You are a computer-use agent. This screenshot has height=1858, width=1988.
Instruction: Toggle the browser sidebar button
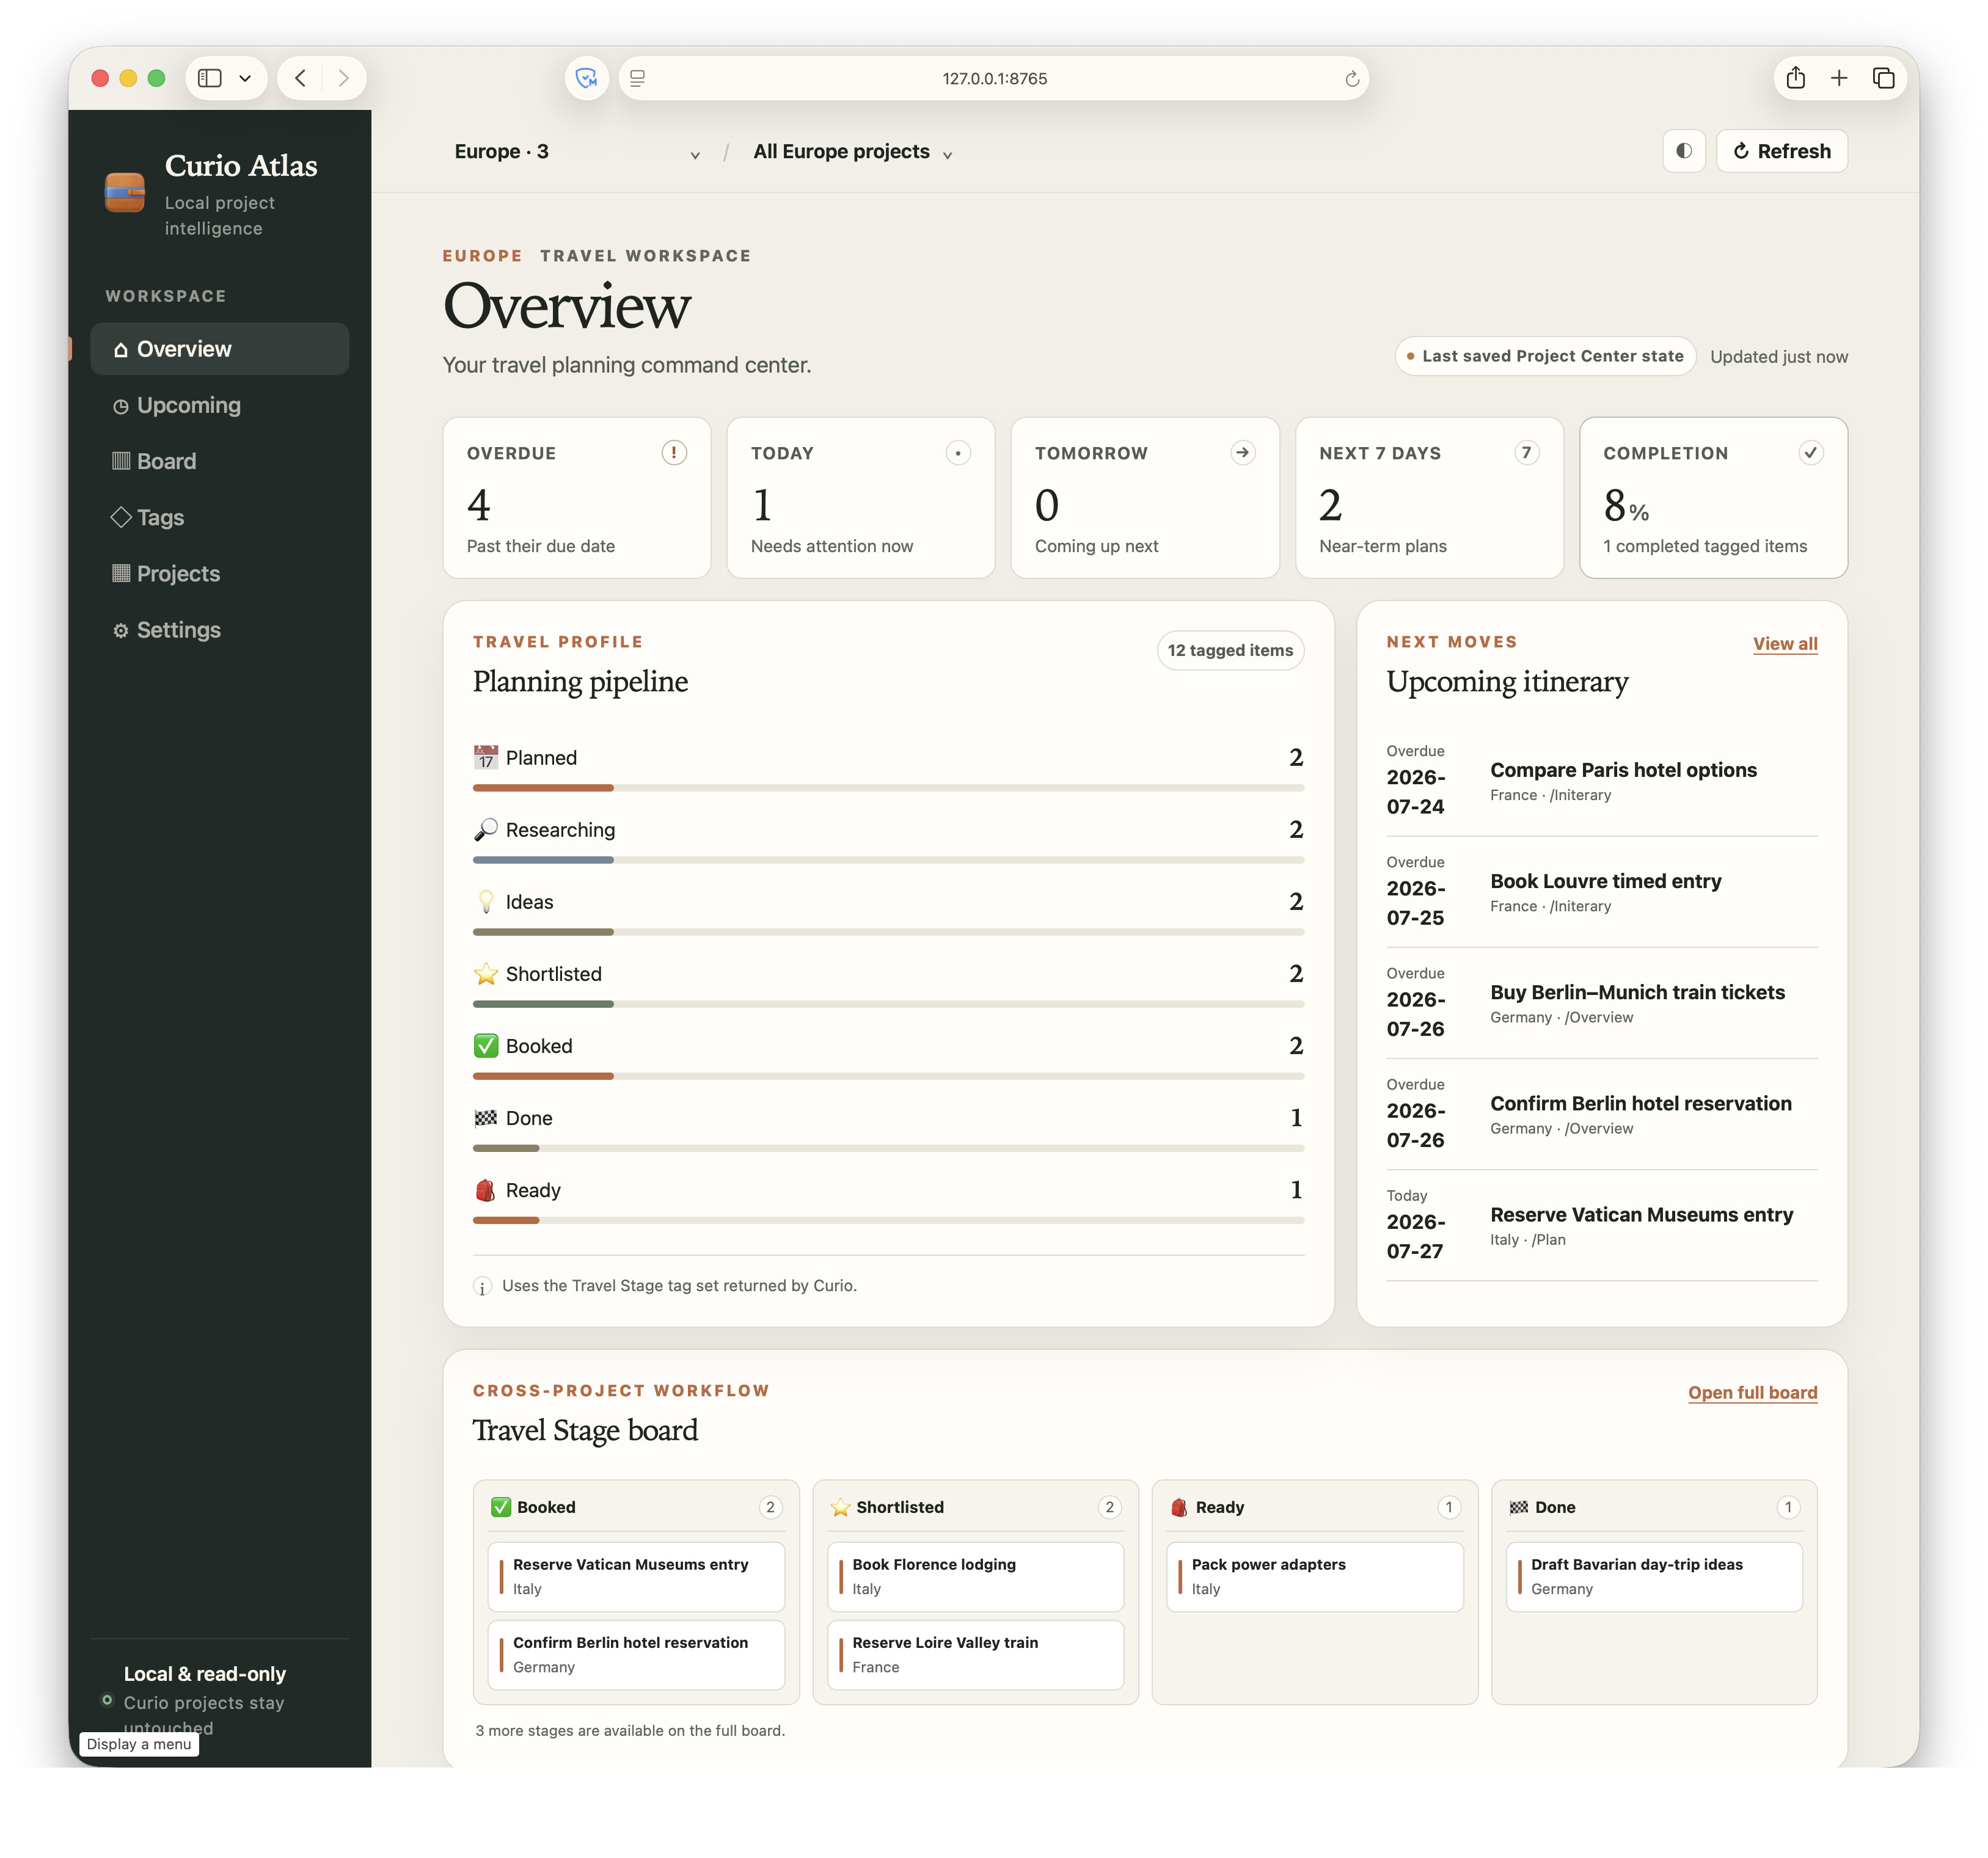coord(210,78)
